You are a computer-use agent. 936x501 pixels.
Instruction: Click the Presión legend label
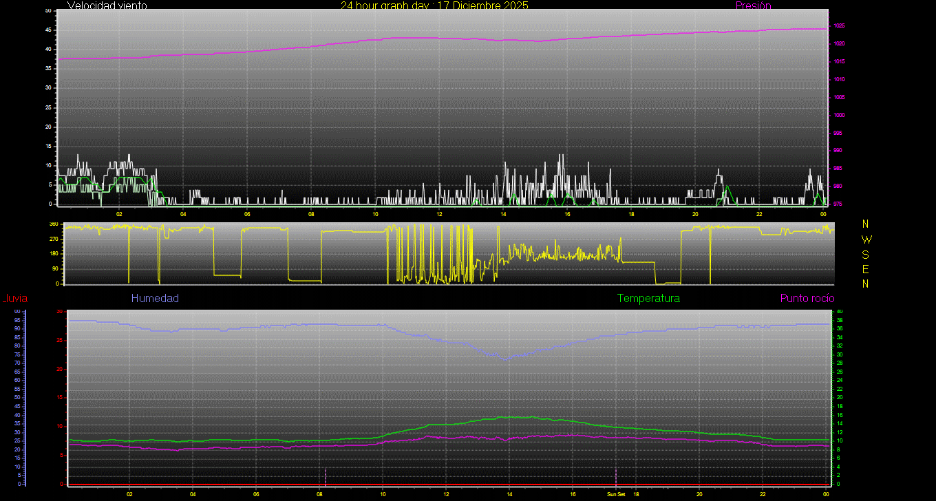click(753, 6)
